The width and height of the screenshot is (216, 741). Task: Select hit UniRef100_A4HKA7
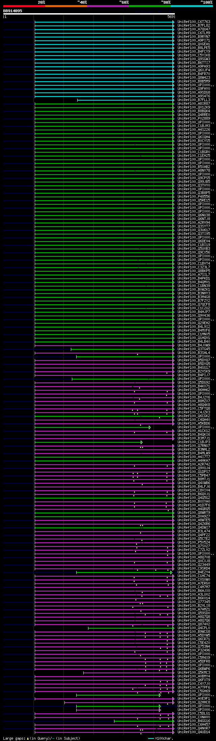[x=194, y=461]
